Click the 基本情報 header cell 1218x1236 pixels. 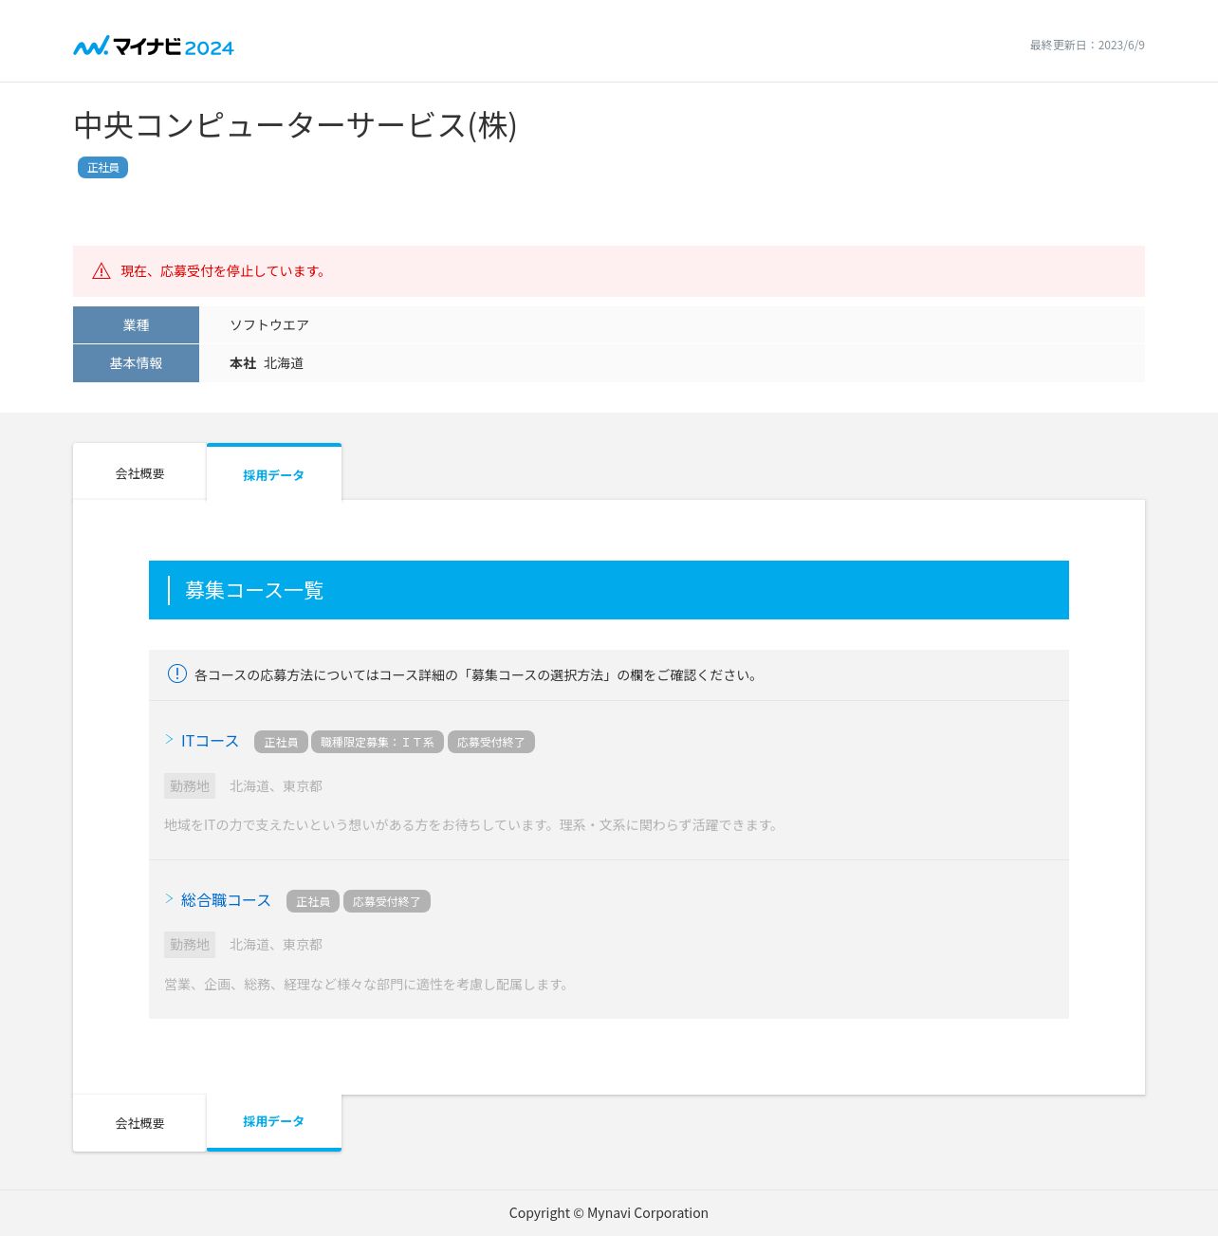136,363
